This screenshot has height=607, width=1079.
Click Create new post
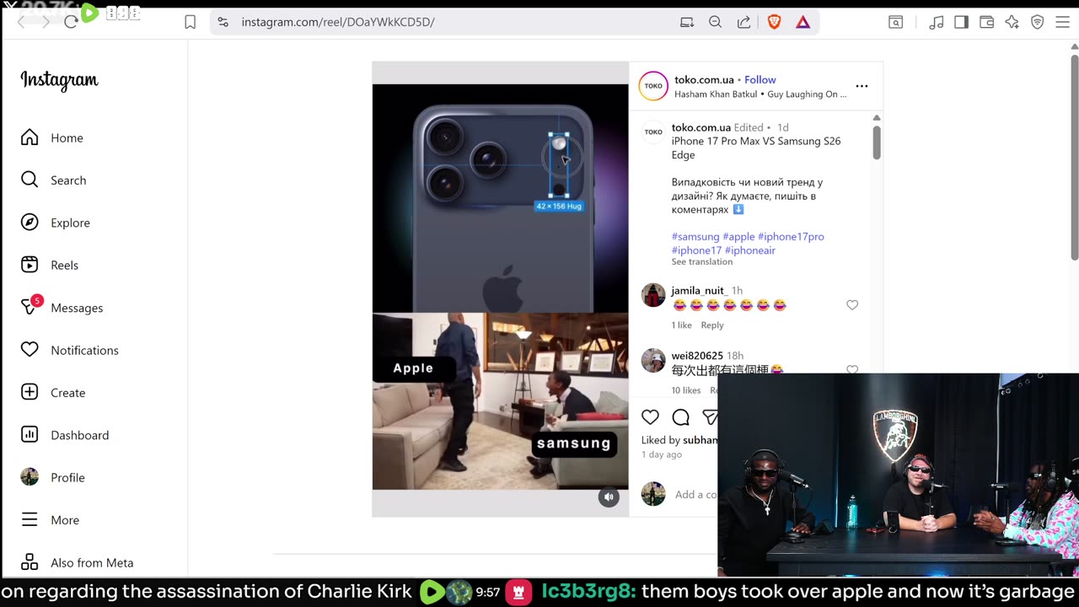tap(52, 393)
